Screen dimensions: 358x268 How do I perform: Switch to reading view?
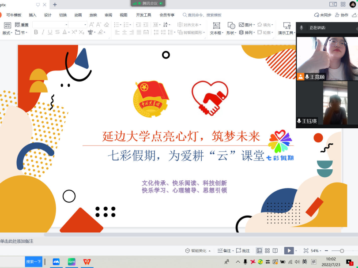(x=275, y=251)
